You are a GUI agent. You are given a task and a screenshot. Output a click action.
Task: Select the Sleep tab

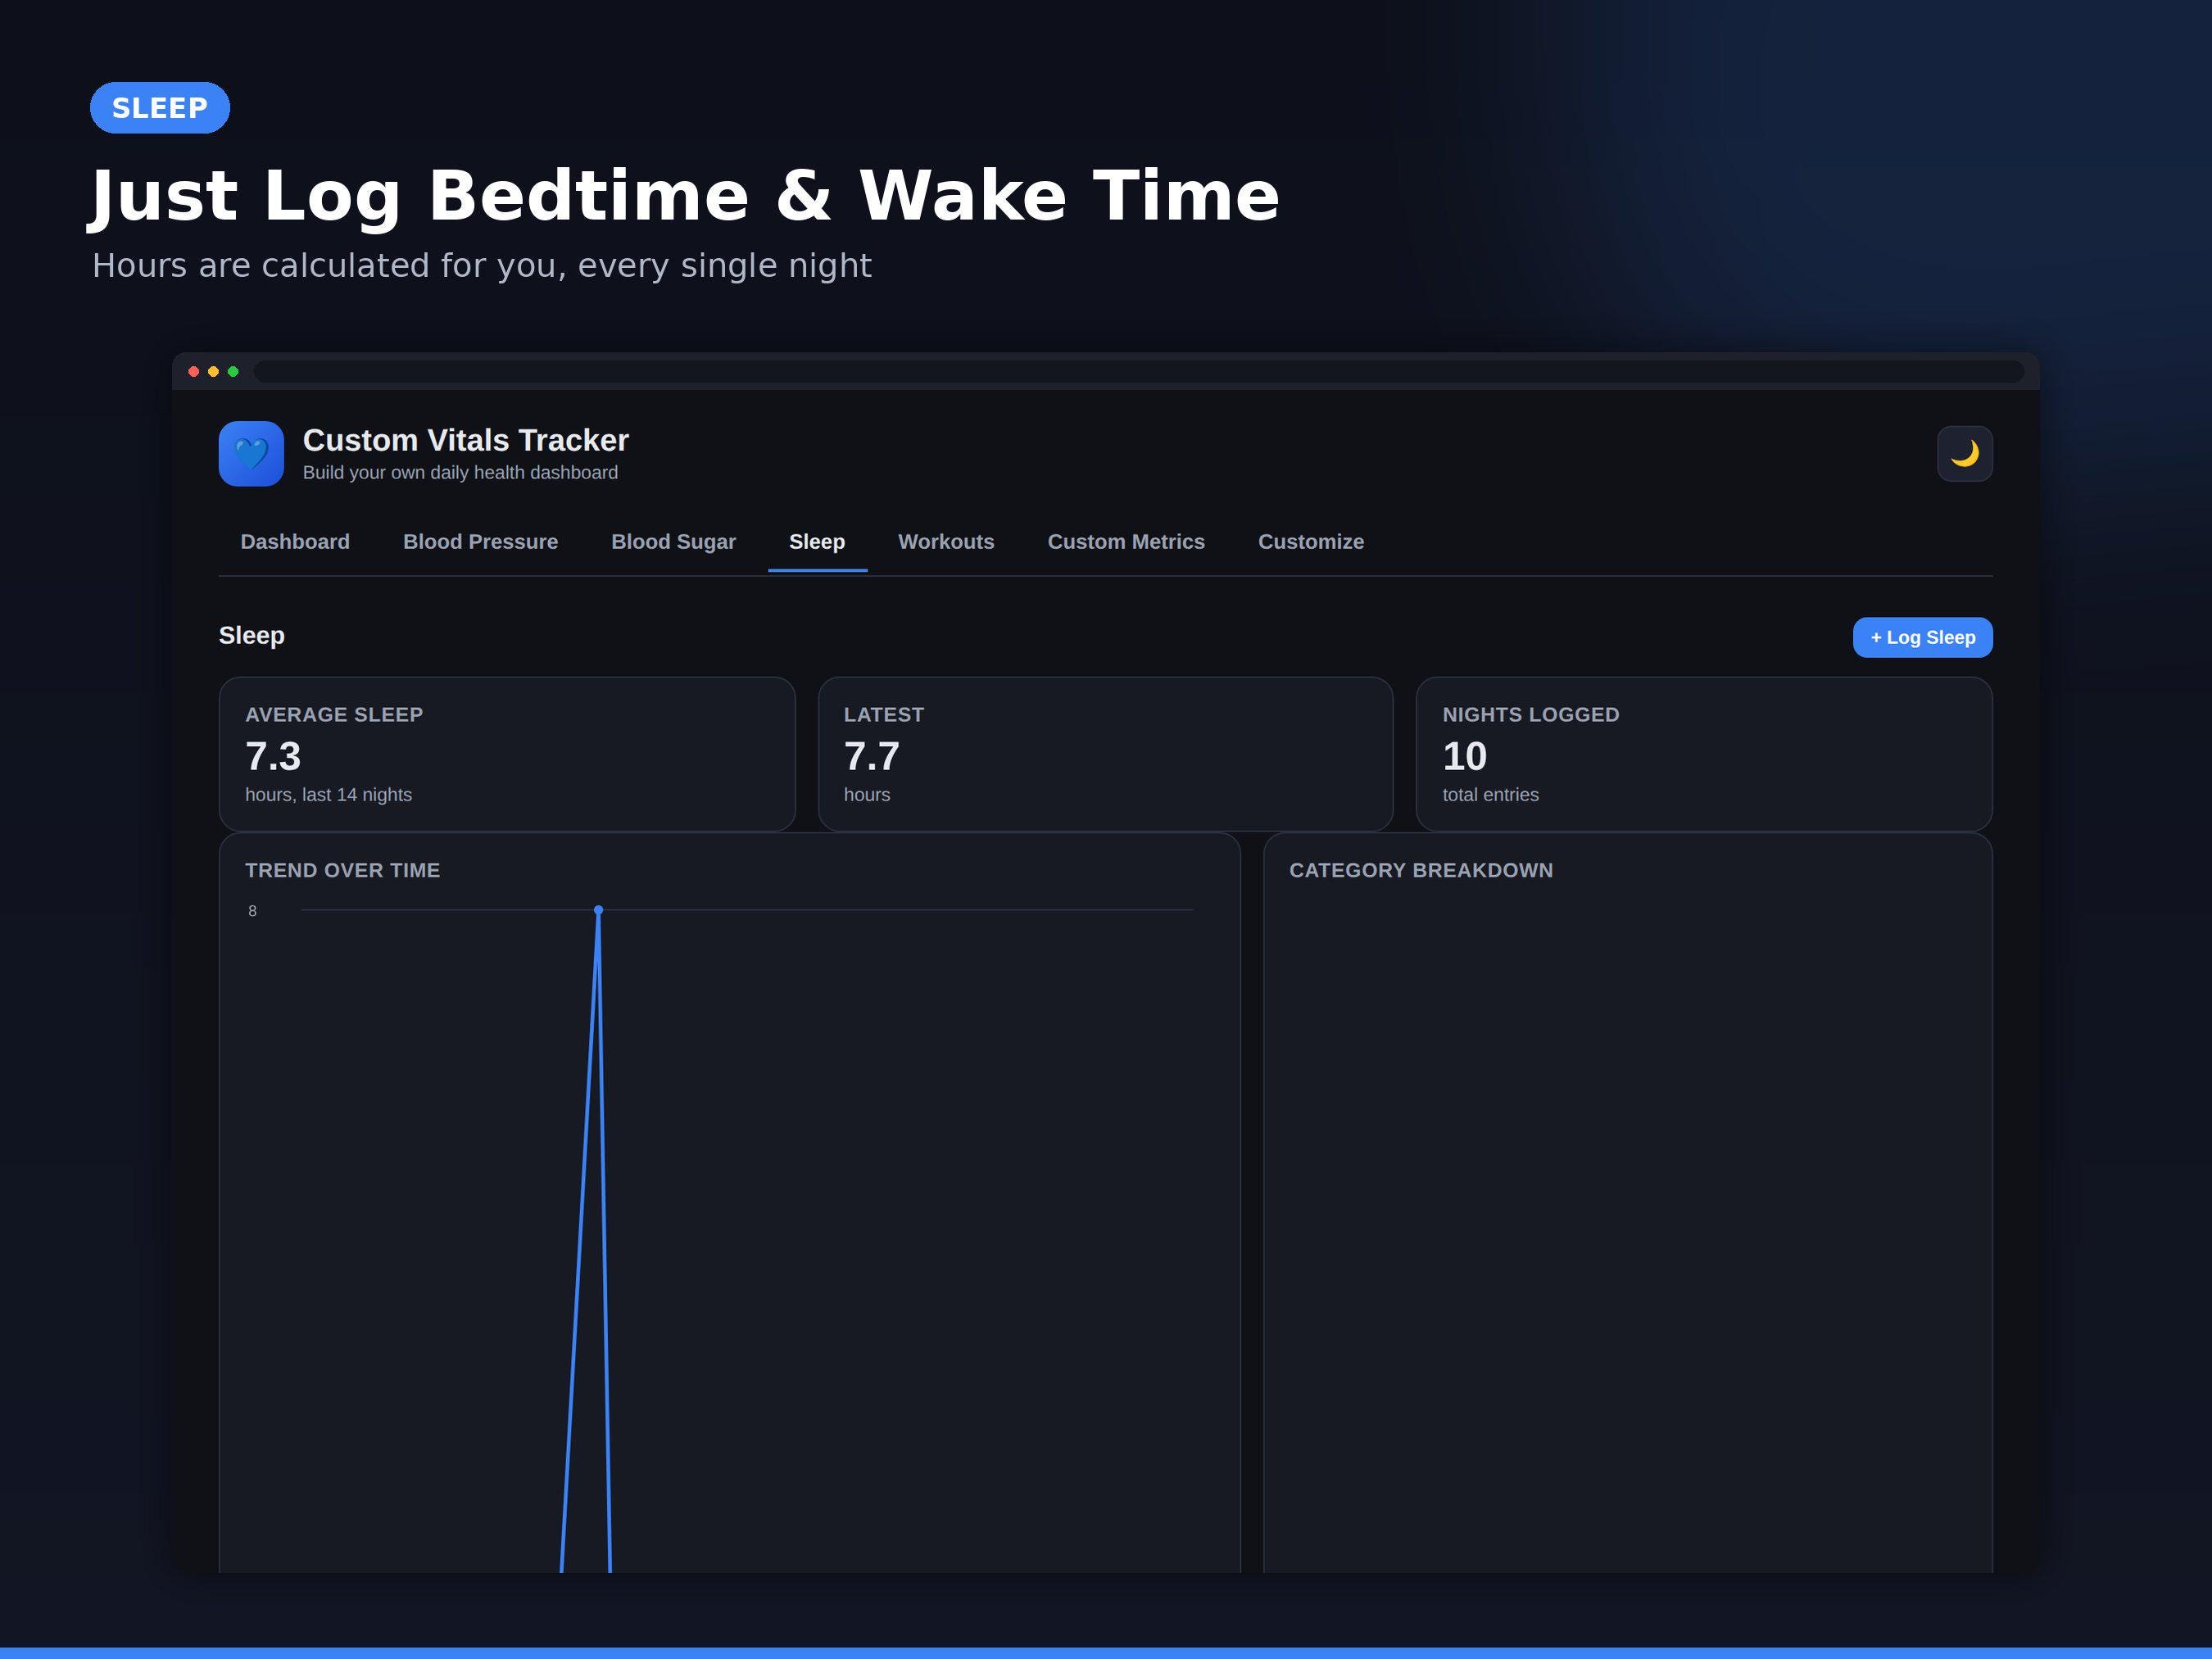click(817, 542)
